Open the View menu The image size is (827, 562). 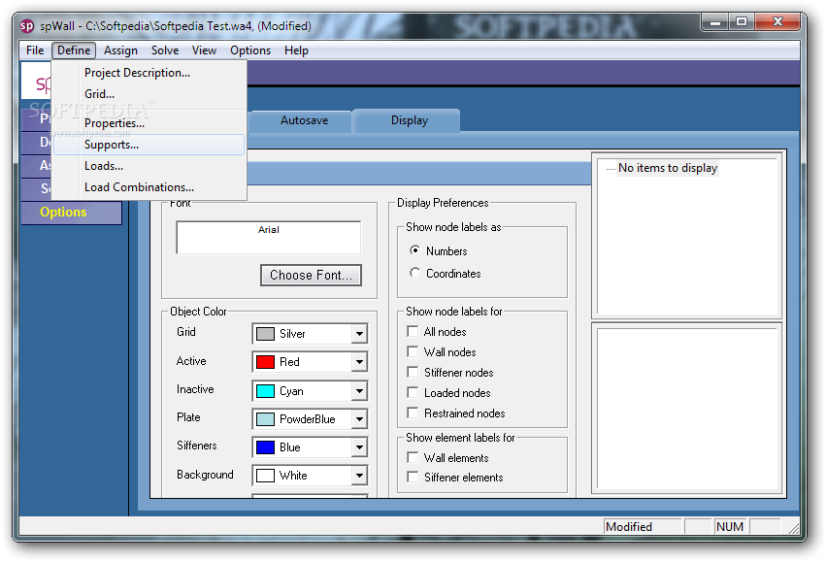click(204, 50)
